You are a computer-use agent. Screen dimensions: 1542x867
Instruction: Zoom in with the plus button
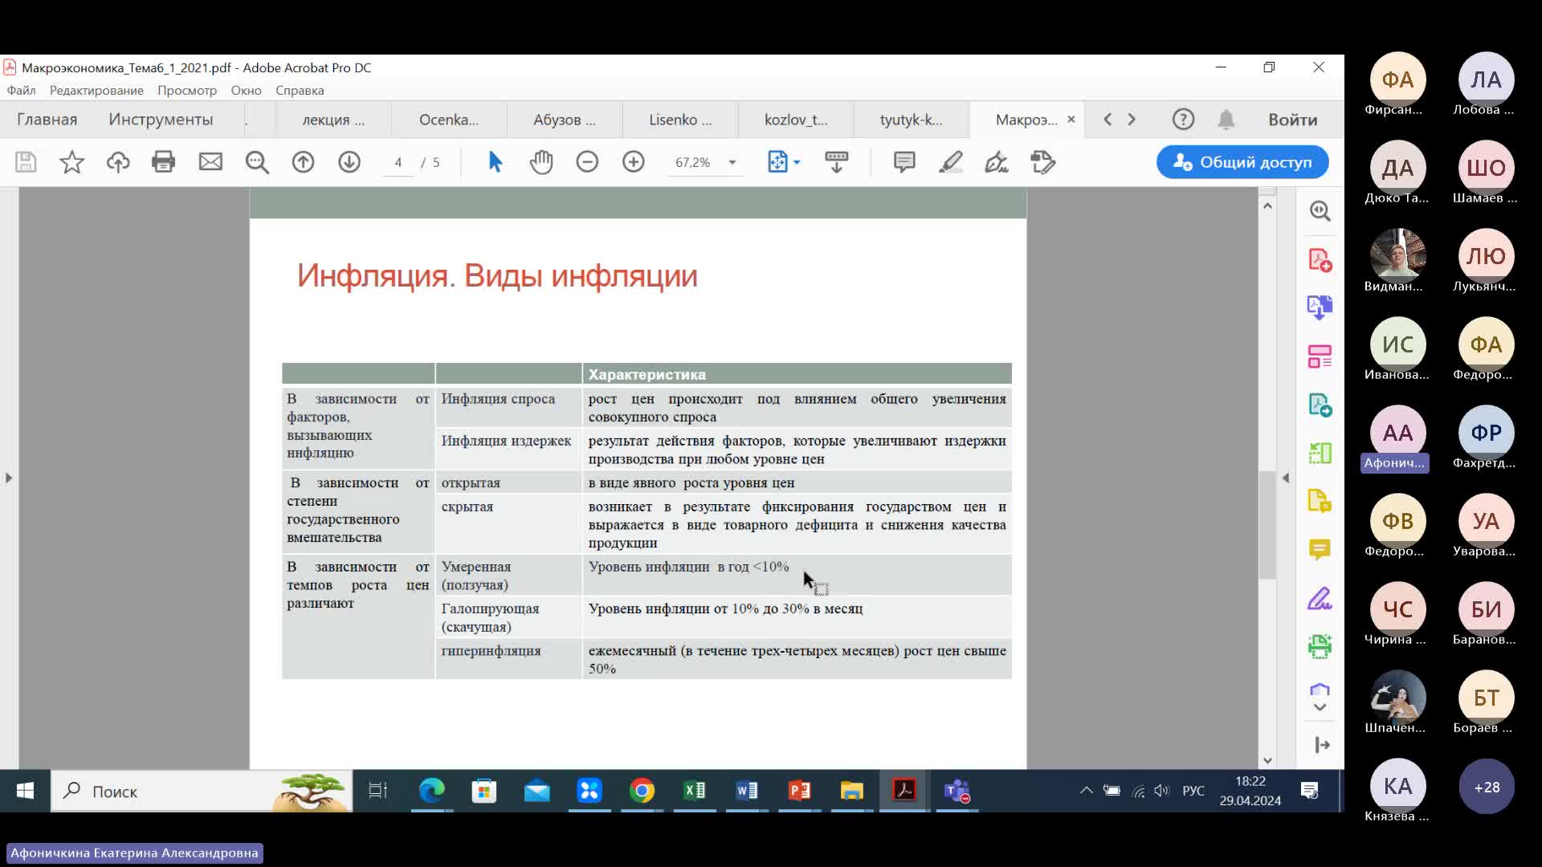[x=634, y=162]
